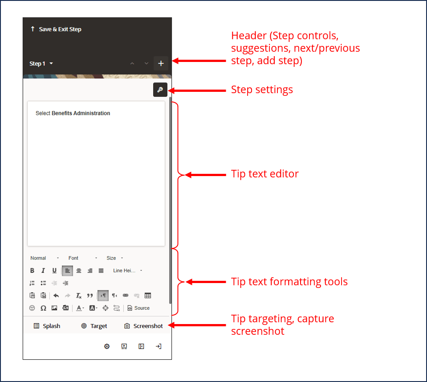The image size is (427, 382).
Task: Insert a special character (omega icon)
Action: (43, 308)
